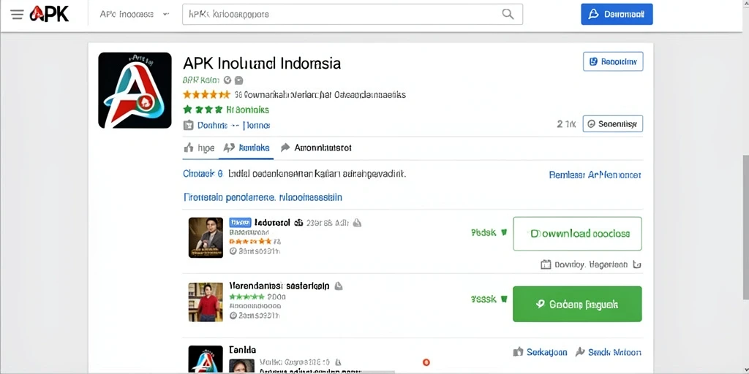This screenshot has width=749, height=374.
Task: Select the tab with the arrow icon
Action: (x=316, y=148)
